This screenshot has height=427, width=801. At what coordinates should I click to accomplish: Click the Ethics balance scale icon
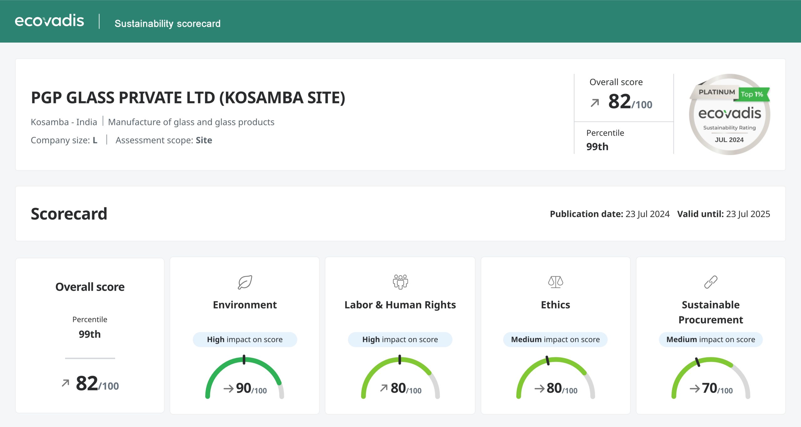[555, 282]
